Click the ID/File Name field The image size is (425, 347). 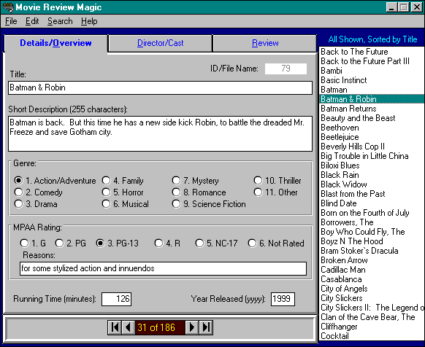(x=286, y=69)
